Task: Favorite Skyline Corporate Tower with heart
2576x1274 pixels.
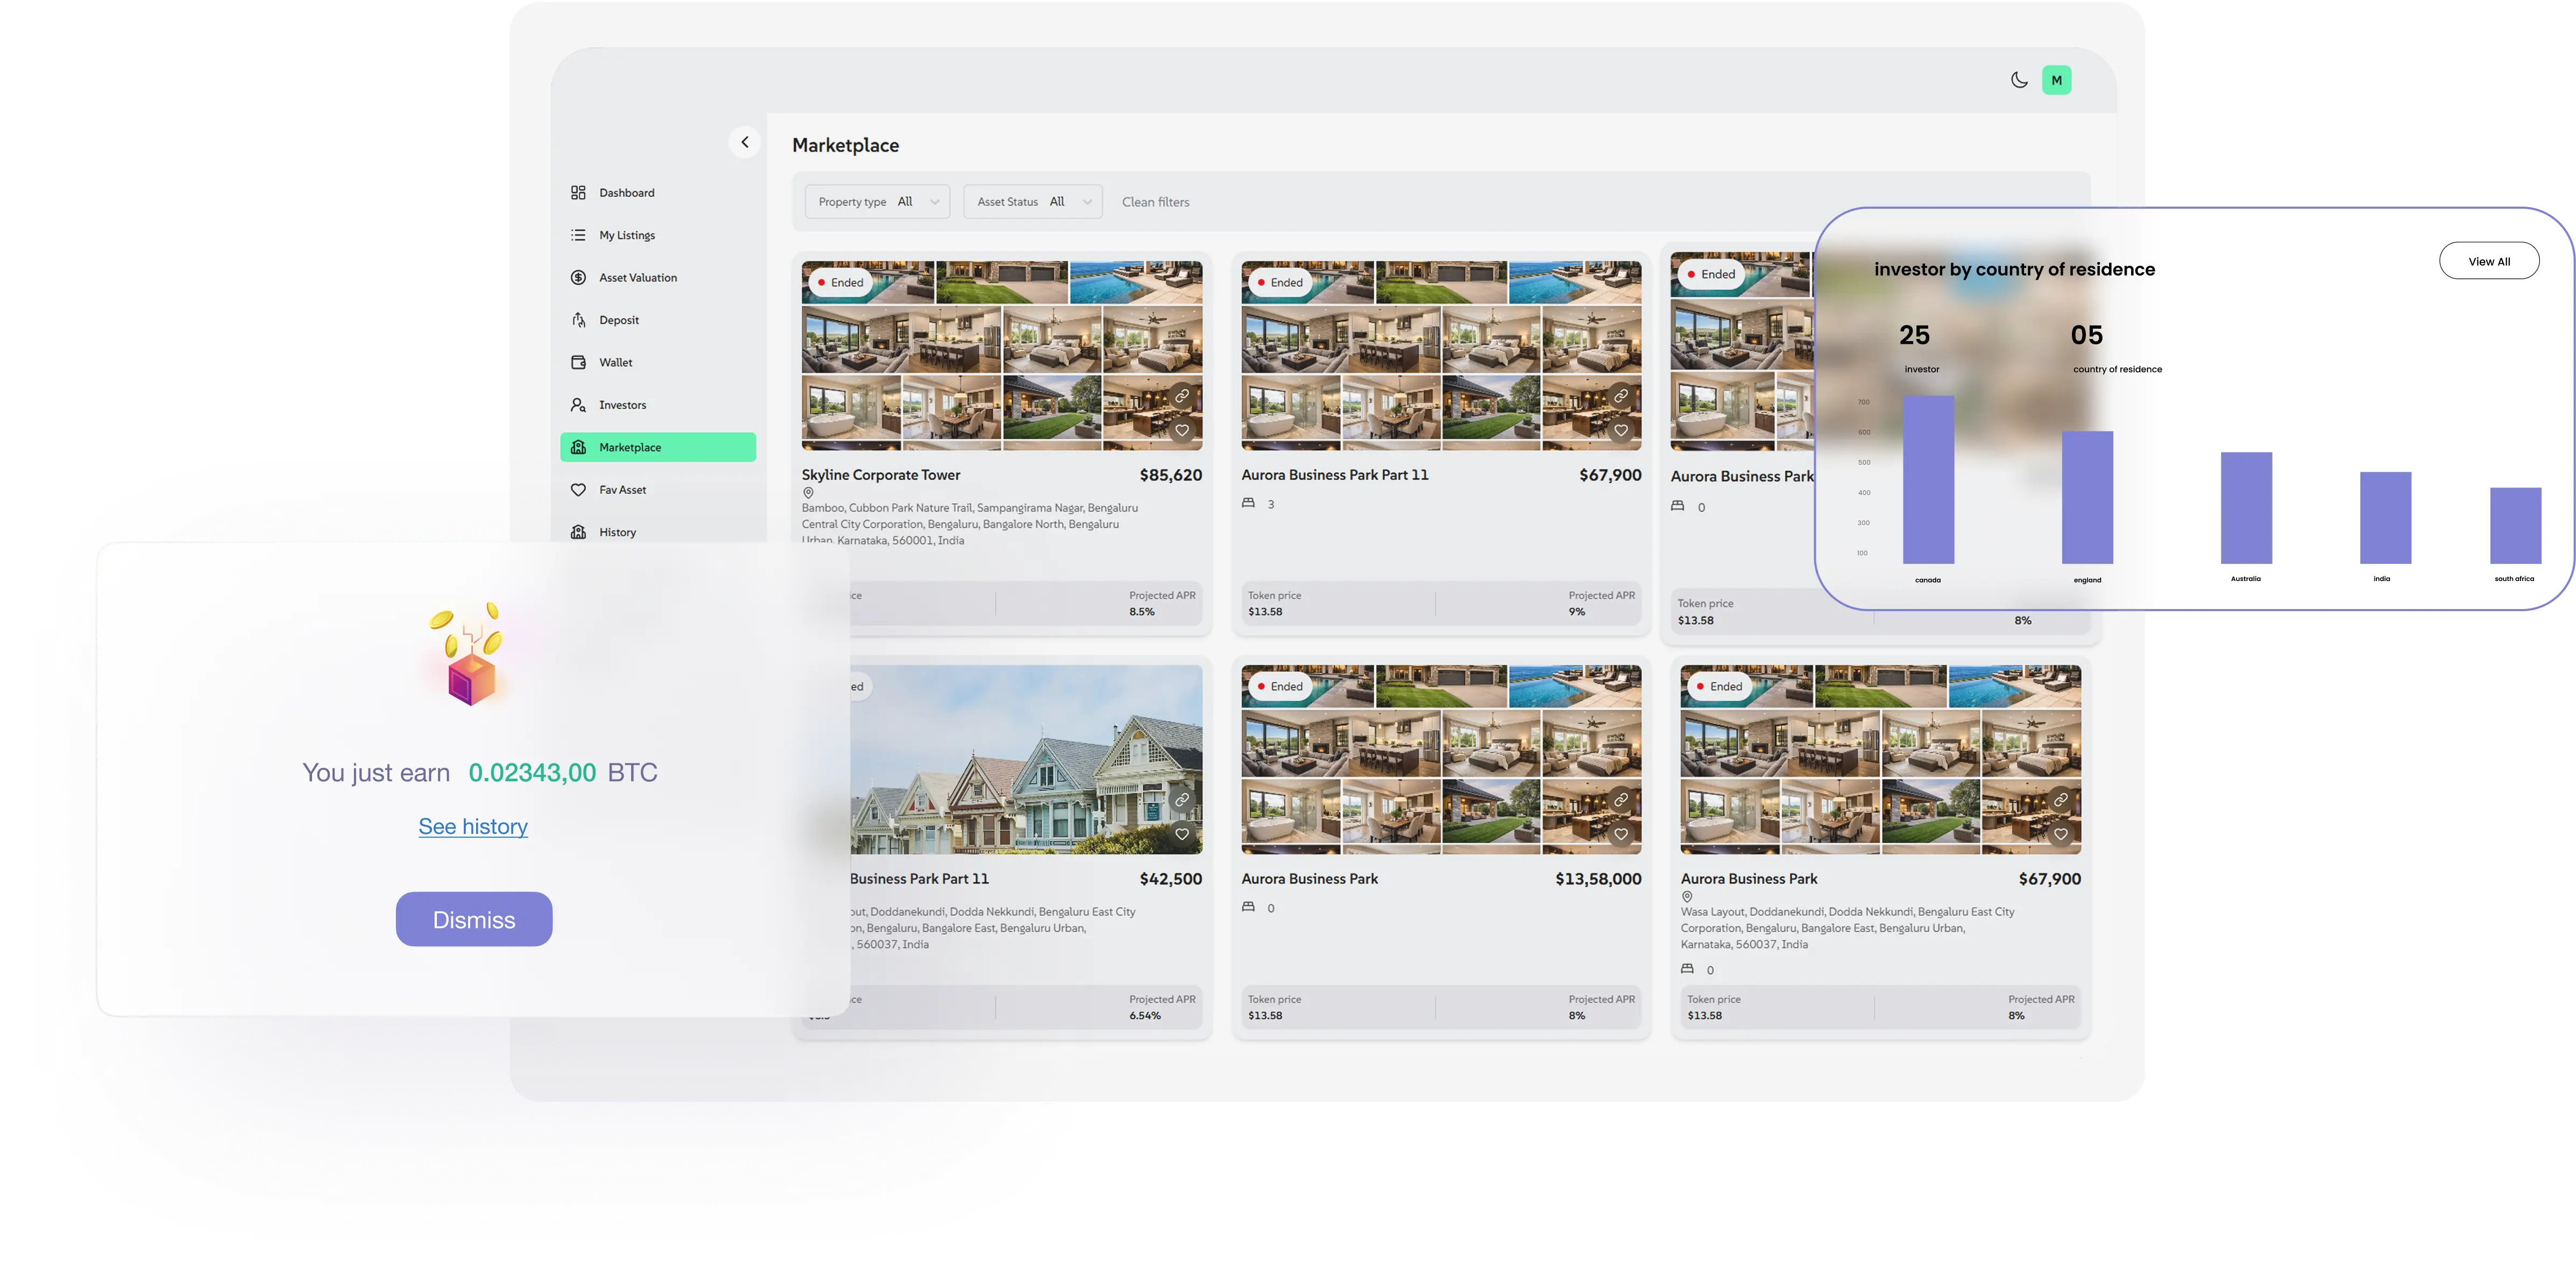Action: point(1182,431)
